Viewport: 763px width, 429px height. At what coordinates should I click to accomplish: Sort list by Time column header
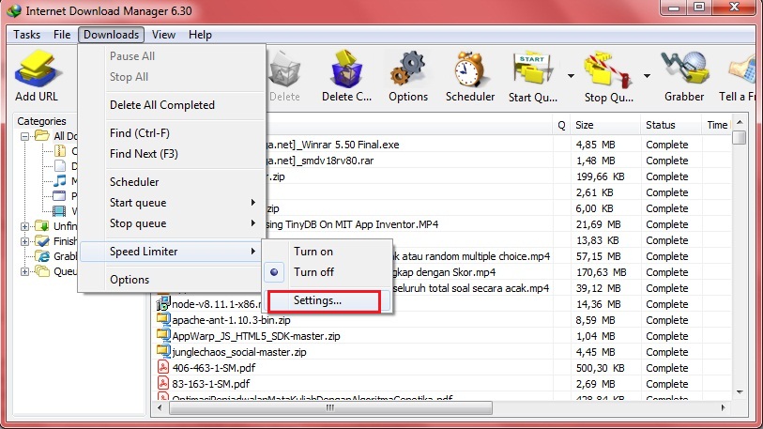(x=716, y=125)
